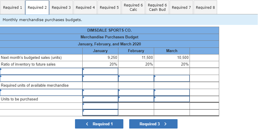Open the Required 3 tab
259x130 pixels.
click(x=61, y=7)
